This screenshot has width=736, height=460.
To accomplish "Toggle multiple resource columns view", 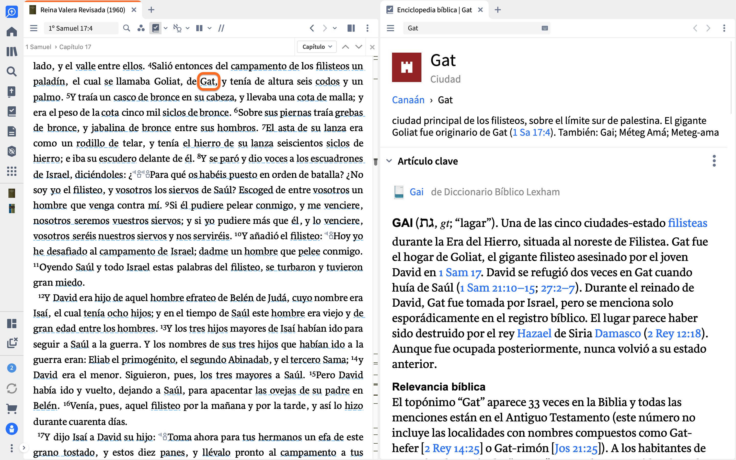I will click(x=199, y=28).
